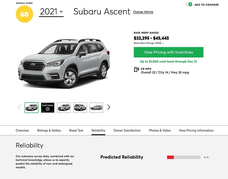228x179 pixels.
Task: Open the Road Test tab
Action: pyautogui.click(x=76, y=131)
